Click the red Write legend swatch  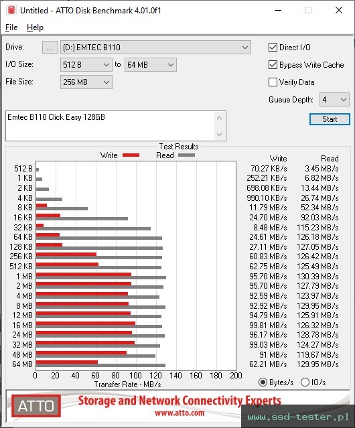(131, 155)
